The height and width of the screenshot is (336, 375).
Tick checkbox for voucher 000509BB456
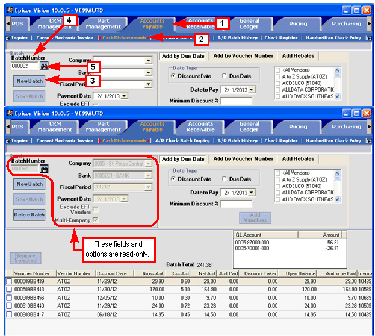9,297
